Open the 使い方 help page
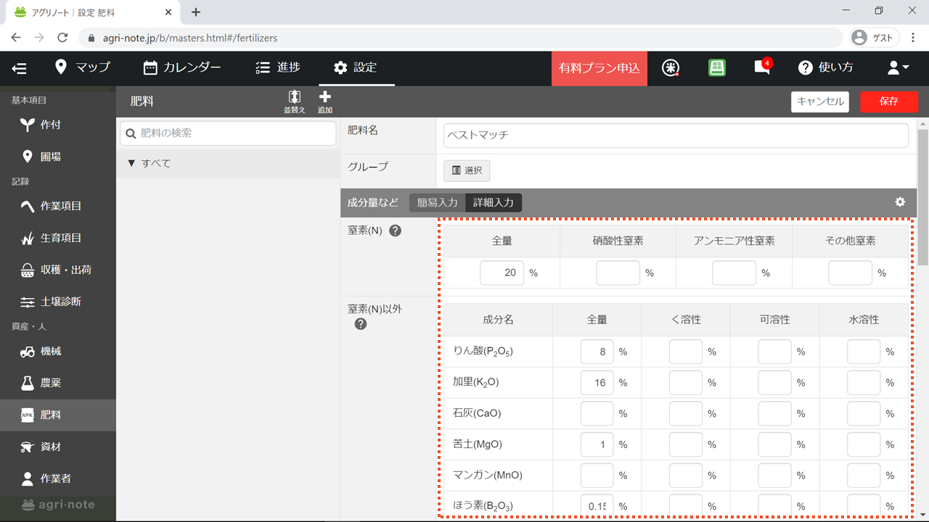 pyautogui.click(x=826, y=67)
